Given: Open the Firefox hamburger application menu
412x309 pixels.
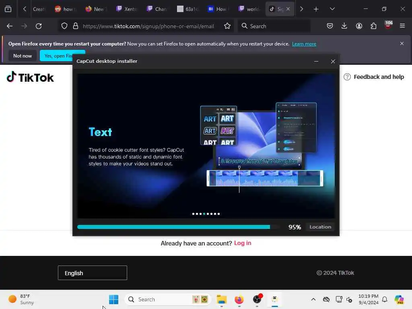Looking at the screenshot, I should point(402,26).
